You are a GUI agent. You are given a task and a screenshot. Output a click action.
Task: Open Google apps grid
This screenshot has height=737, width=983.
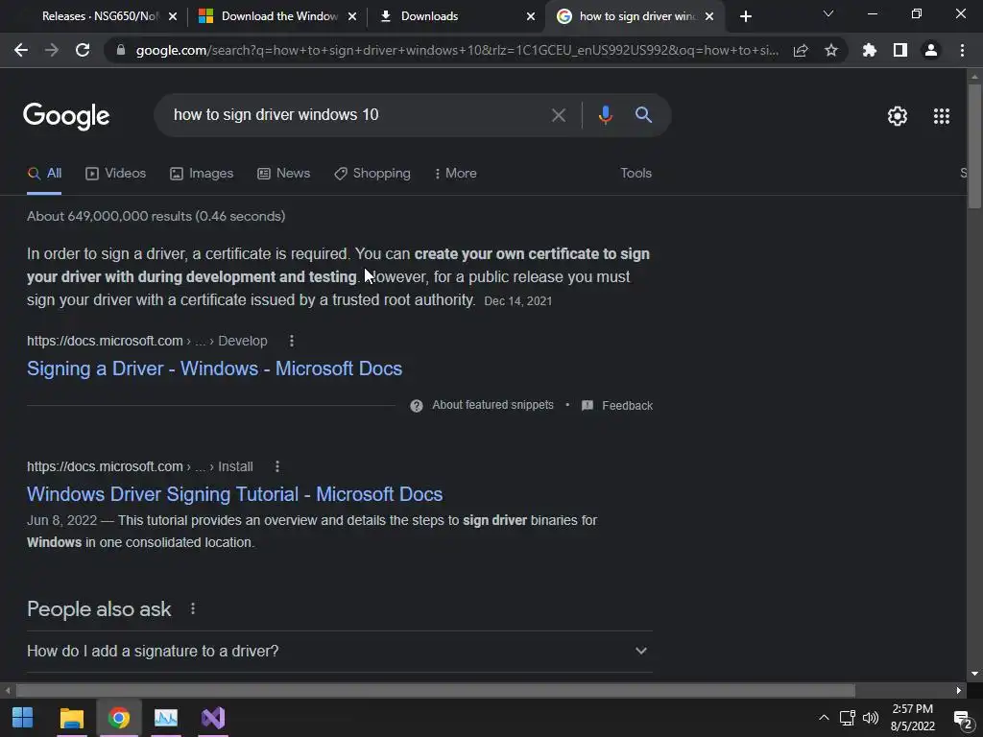(x=942, y=116)
